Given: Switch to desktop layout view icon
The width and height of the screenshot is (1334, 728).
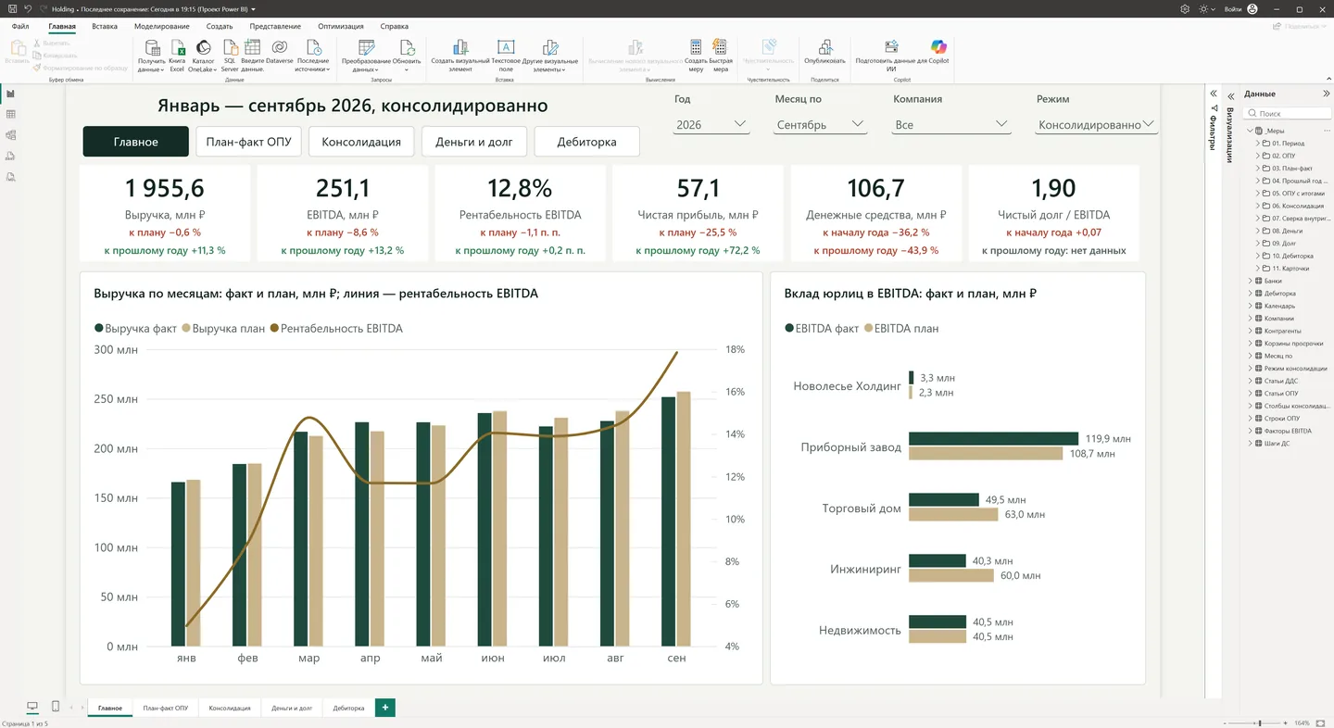Looking at the screenshot, I should (32, 707).
